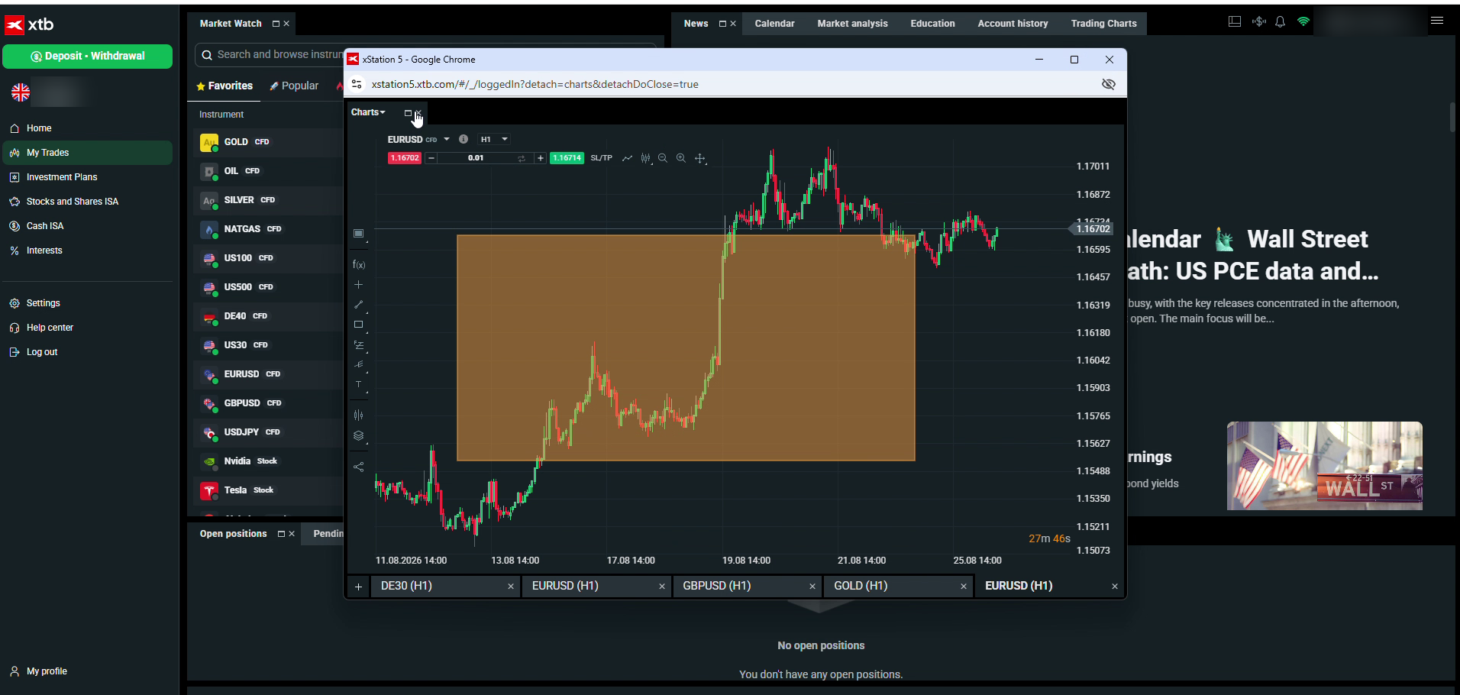1460x695 pixels.
Task: Zoom out the chart with minus magnifier
Action: pyautogui.click(x=663, y=158)
